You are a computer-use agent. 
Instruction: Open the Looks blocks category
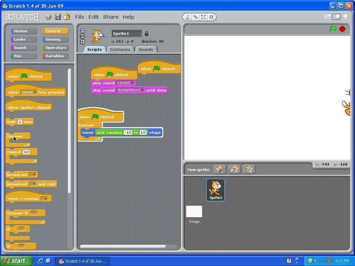click(x=24, y=39)
